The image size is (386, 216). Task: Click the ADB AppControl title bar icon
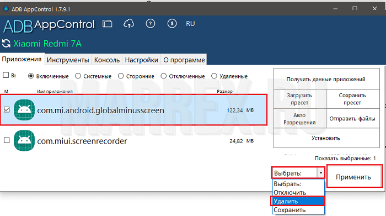click(x=6, y=9)
